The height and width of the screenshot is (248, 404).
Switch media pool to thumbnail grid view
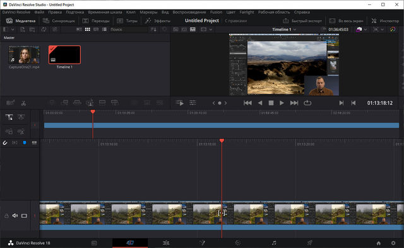(x=88, y=30)
